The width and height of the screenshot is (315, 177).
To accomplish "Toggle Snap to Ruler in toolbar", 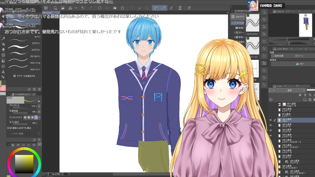I will click(x=156, y=8).
